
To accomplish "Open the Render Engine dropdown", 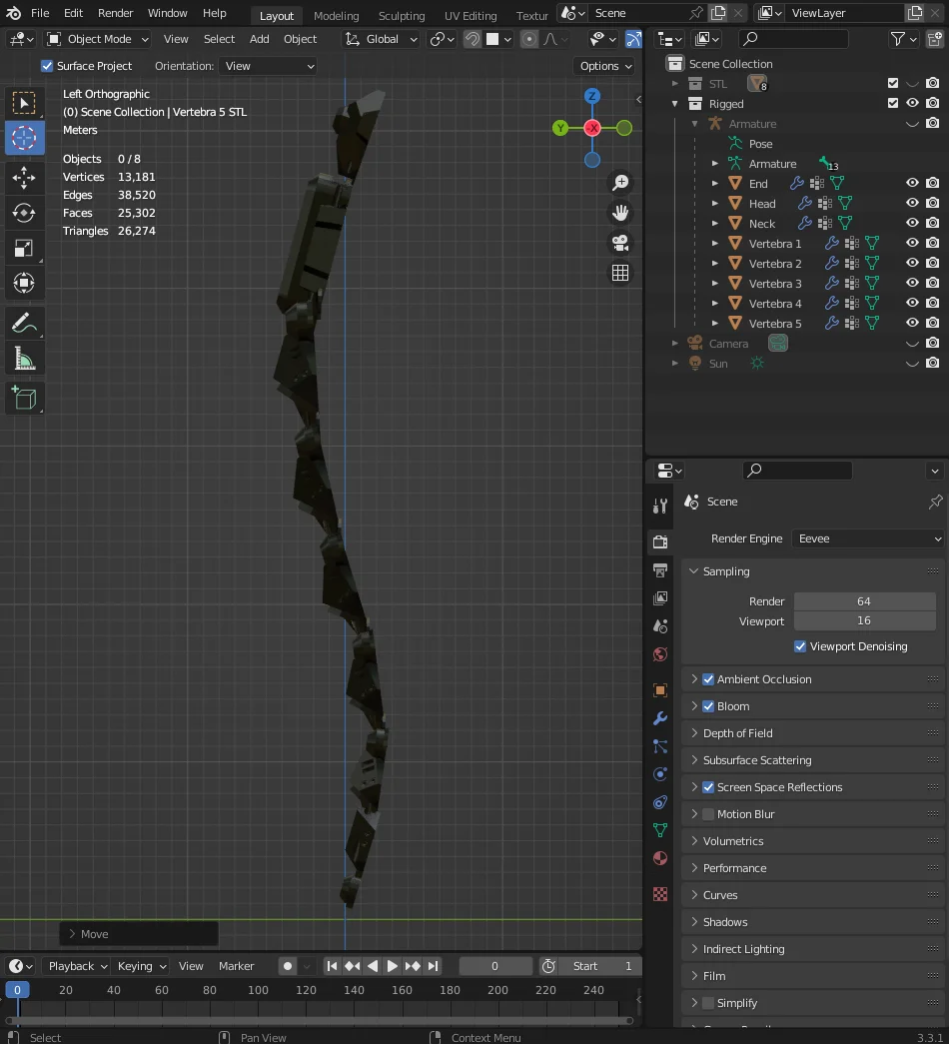I will click(x=867, y=538).
